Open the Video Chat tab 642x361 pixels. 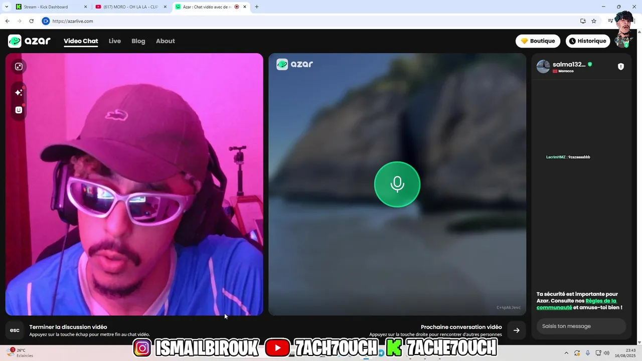pyautogui.click(x=81, y=41)
